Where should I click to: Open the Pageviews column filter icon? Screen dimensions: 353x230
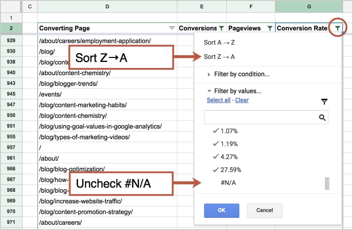point(270,28)
